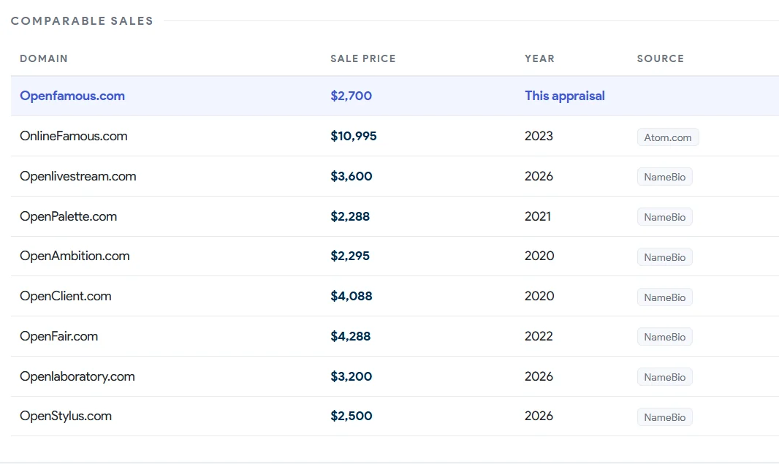Select the OnlineFamous.com domain
This screenshot has width=779, height=464.
click(74, 136)
